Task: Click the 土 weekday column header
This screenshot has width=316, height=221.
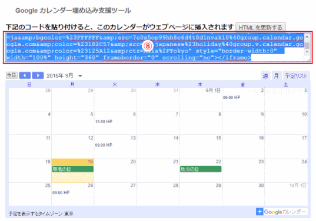Action: pos(285,84)
